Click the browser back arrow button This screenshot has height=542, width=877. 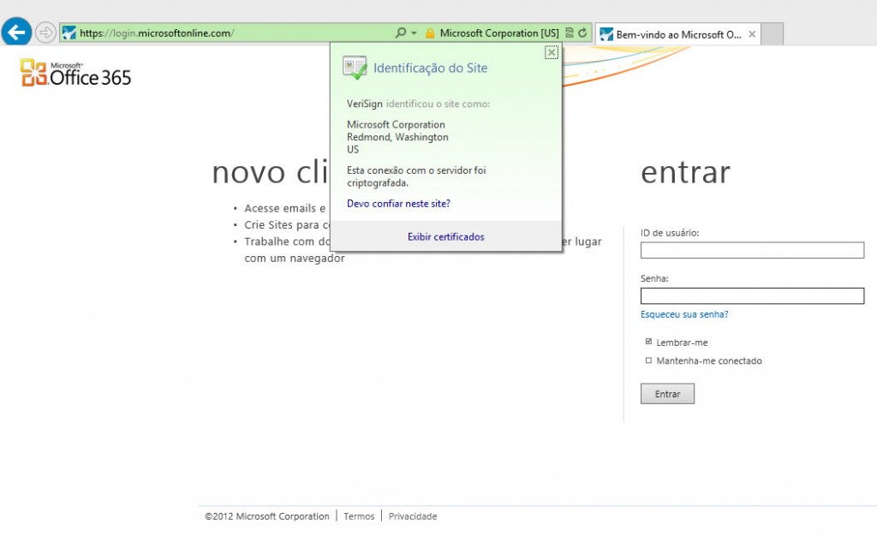[17, 33]
